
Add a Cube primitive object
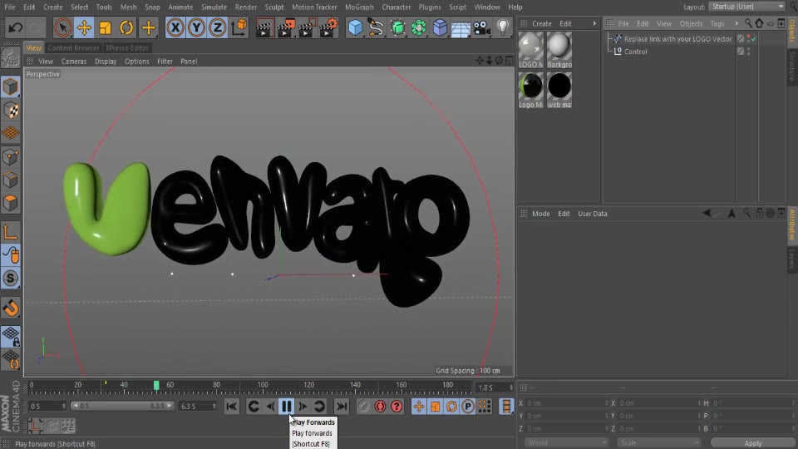coord(356,27)
